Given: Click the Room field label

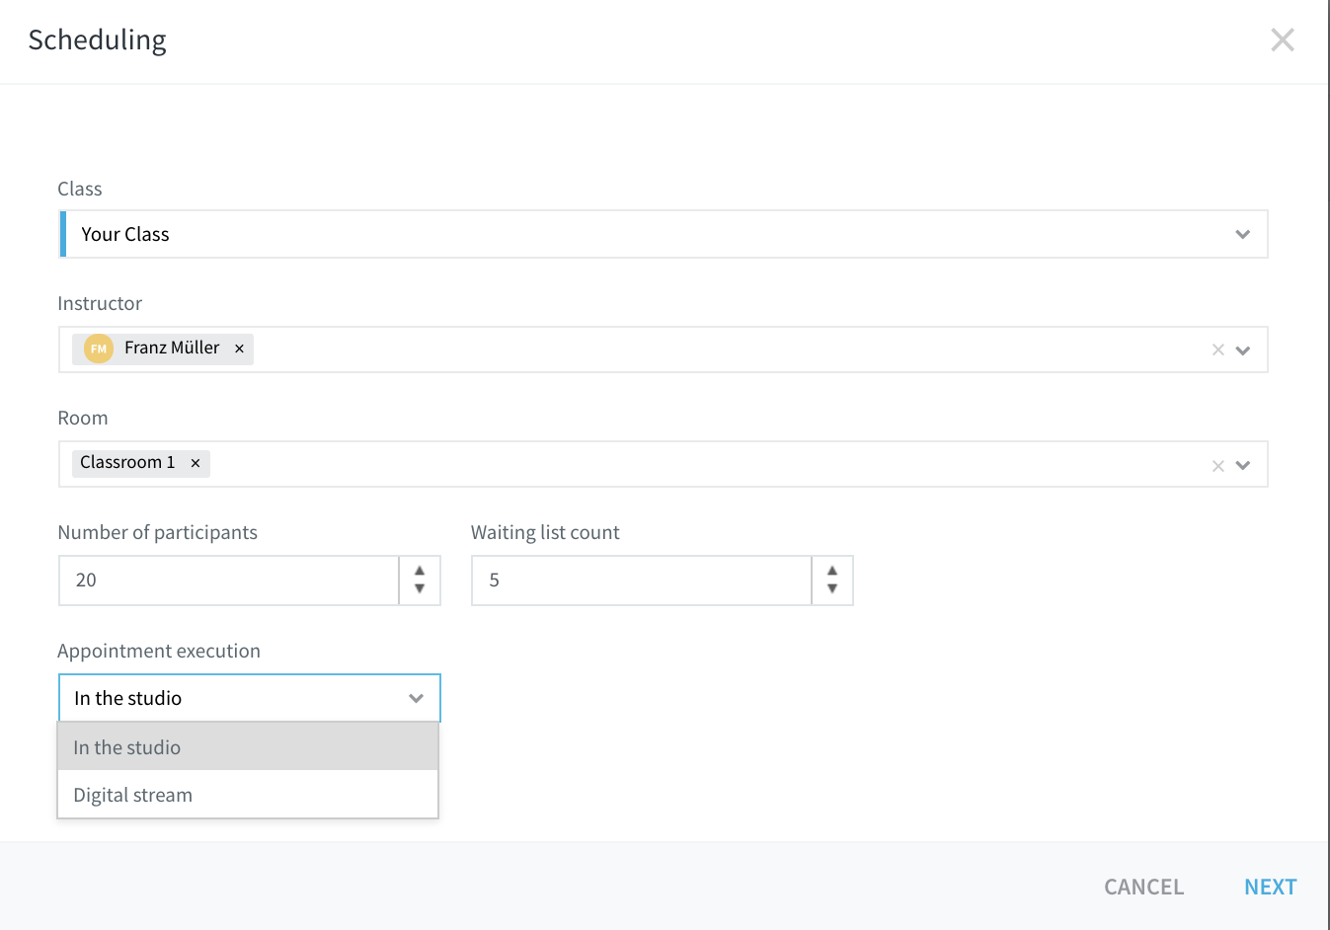Looking at the screenshot, I should tap(83, 418).
